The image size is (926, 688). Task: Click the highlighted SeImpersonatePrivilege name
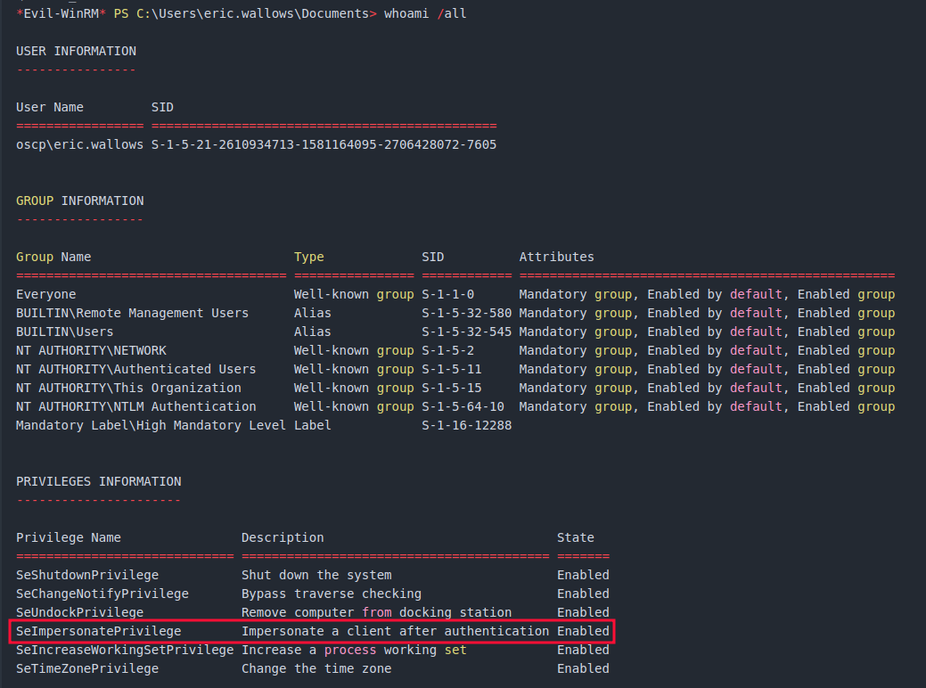pyautogui.click(x=98, y=631)
